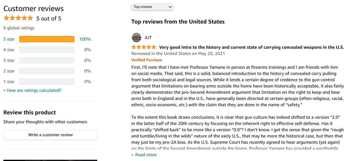353x161 pixels.
Task: Select the '1 star' rating label
Action: tap(9, 82)
